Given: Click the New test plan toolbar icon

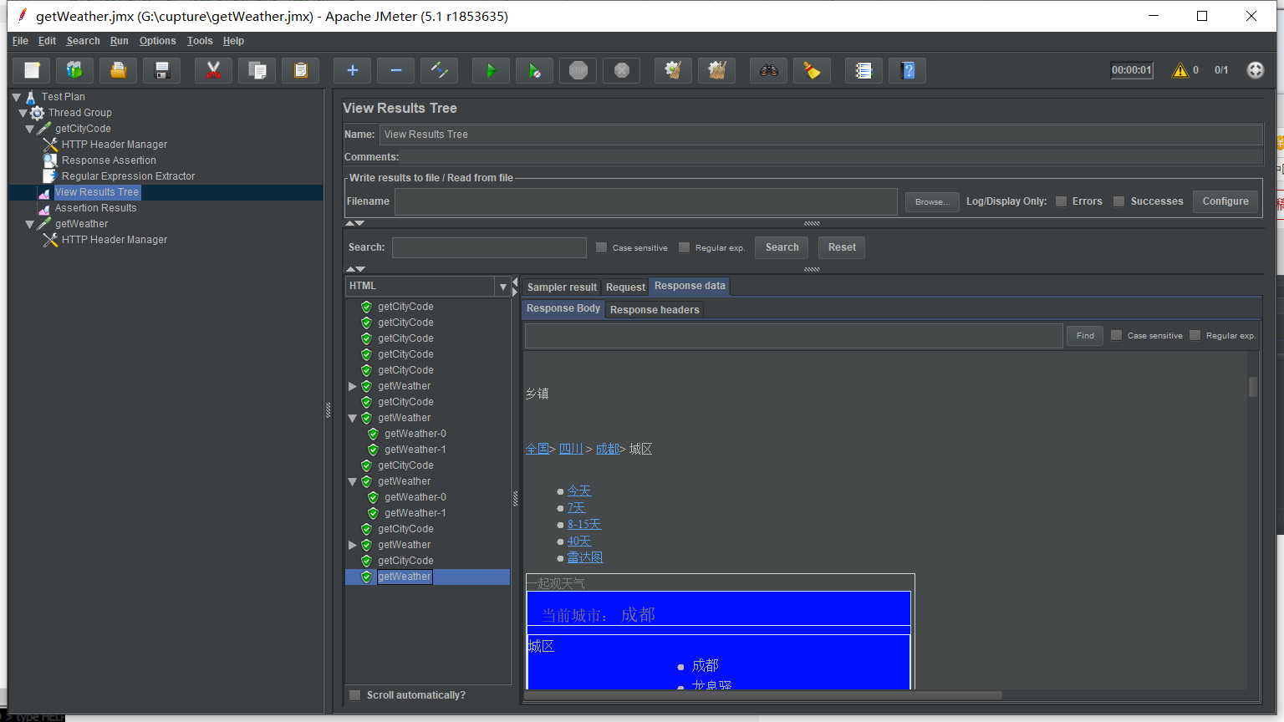Looking at the screenshot, I should click(32, 70).
